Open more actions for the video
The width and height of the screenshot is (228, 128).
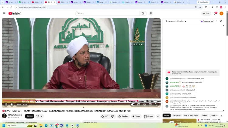(158, 116)
